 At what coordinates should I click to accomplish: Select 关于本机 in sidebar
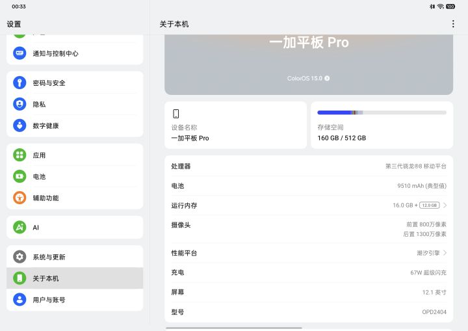pyautogui.click(x=75, y=278)
